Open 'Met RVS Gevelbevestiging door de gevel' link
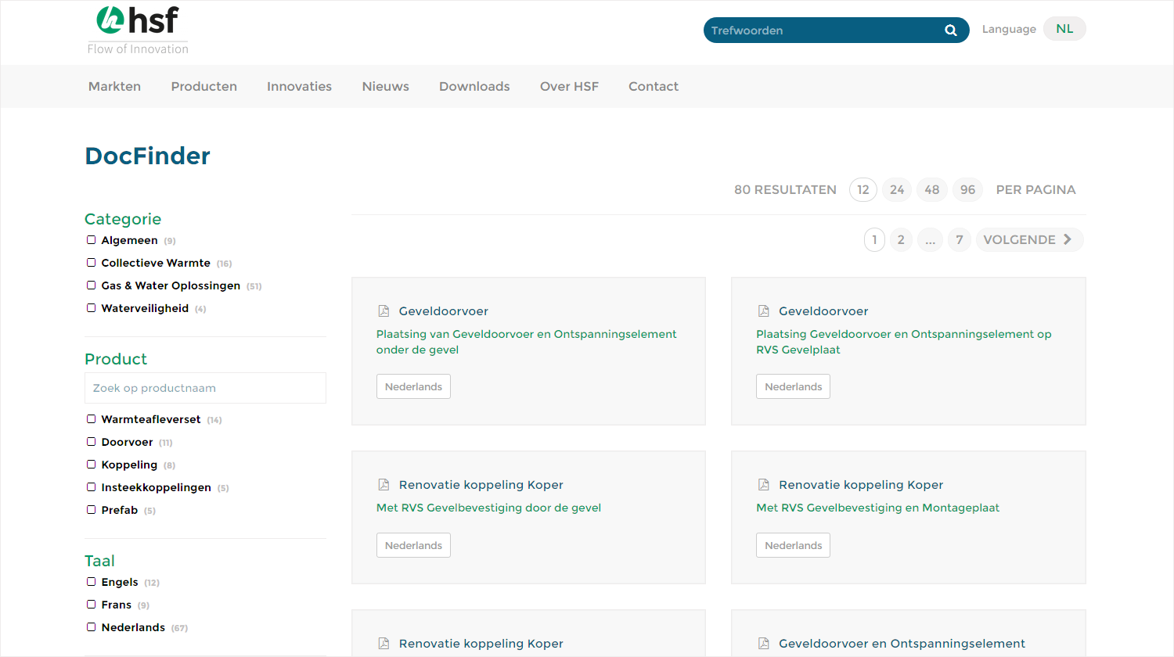 pyautogui.click(x=488, y=508)
